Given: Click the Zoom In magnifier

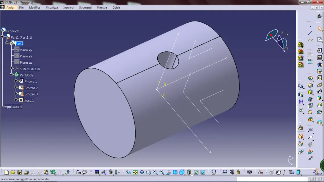Looking at the screenshot, I should tap(155, 172).
